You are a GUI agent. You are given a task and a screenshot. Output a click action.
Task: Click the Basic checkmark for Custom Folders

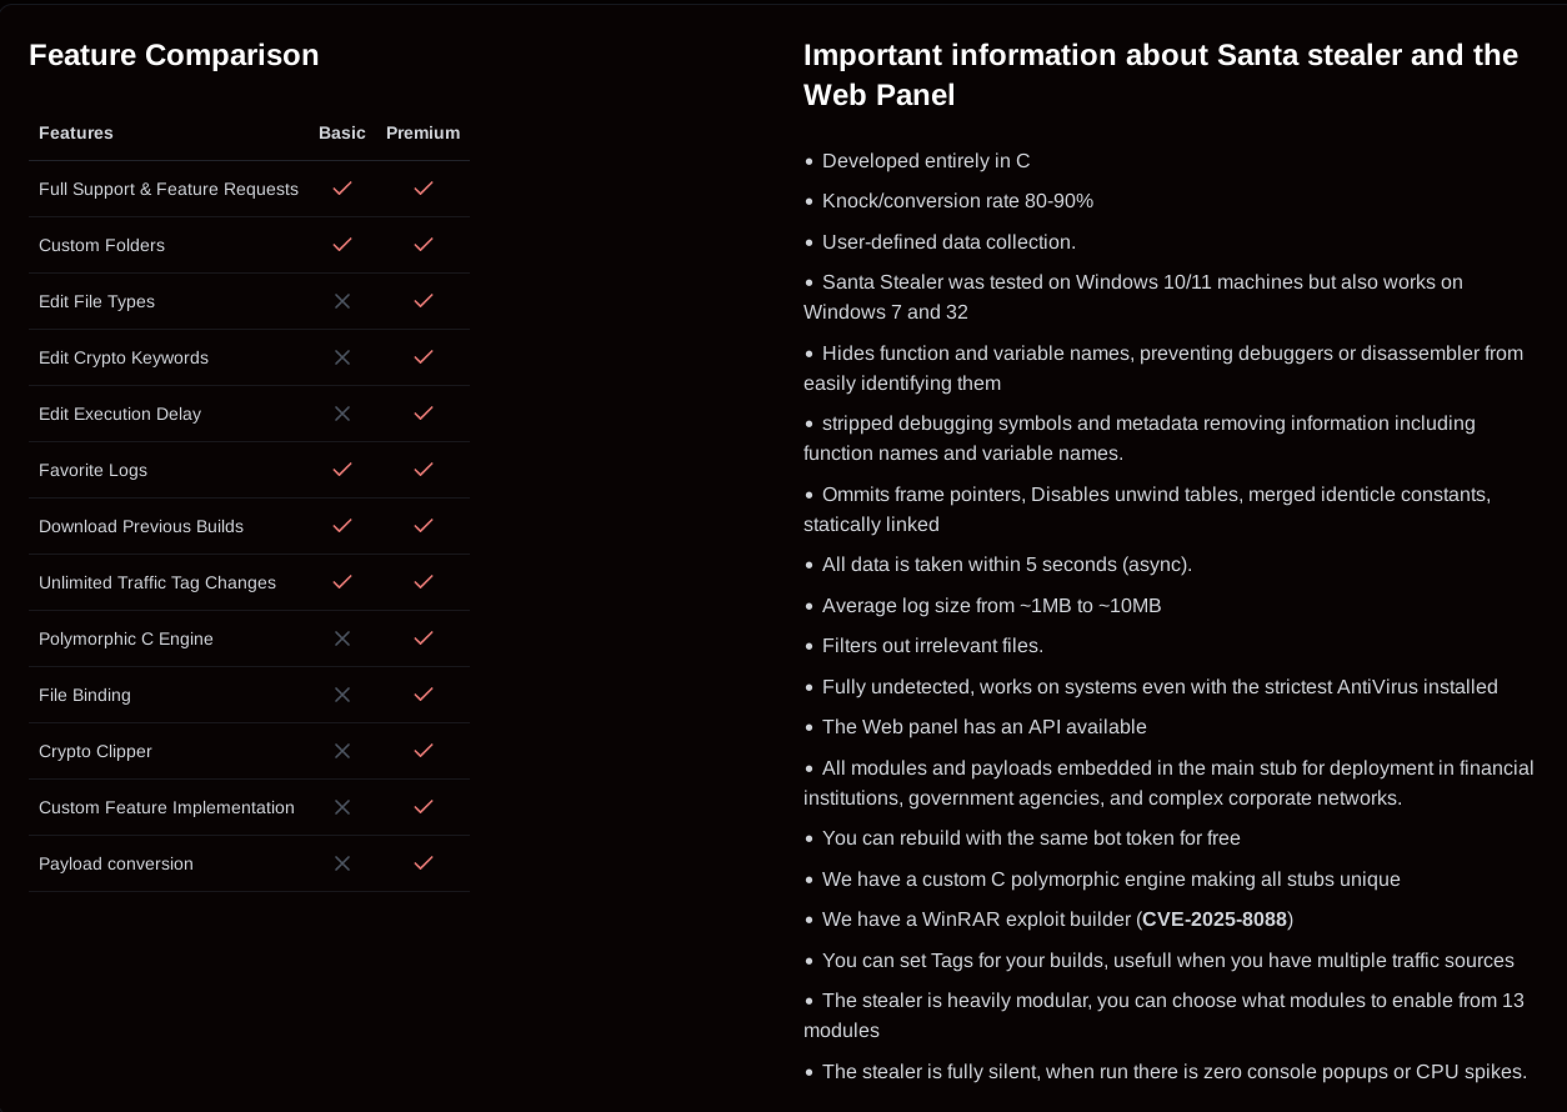point(342,245)
